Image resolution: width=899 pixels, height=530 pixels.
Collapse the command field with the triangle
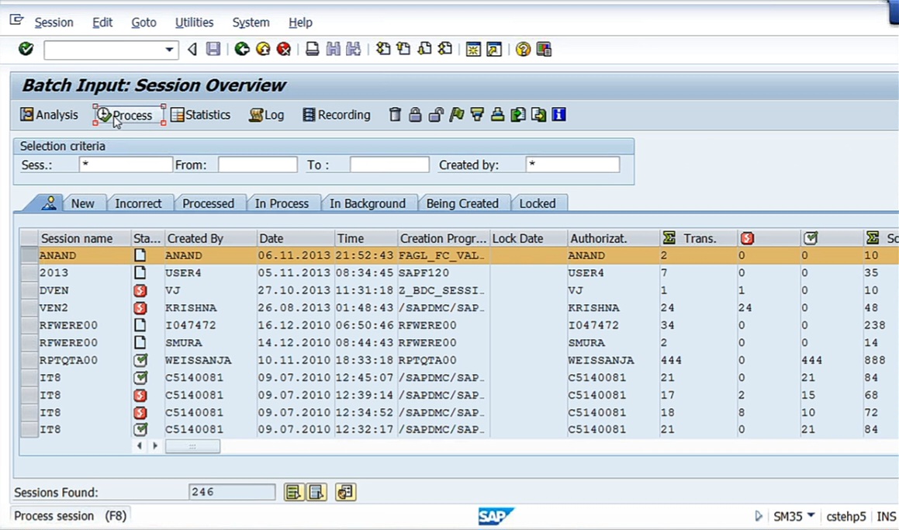pos(192,50)
